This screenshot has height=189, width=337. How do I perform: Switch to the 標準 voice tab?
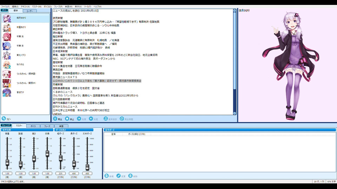(x=16, y=10)
